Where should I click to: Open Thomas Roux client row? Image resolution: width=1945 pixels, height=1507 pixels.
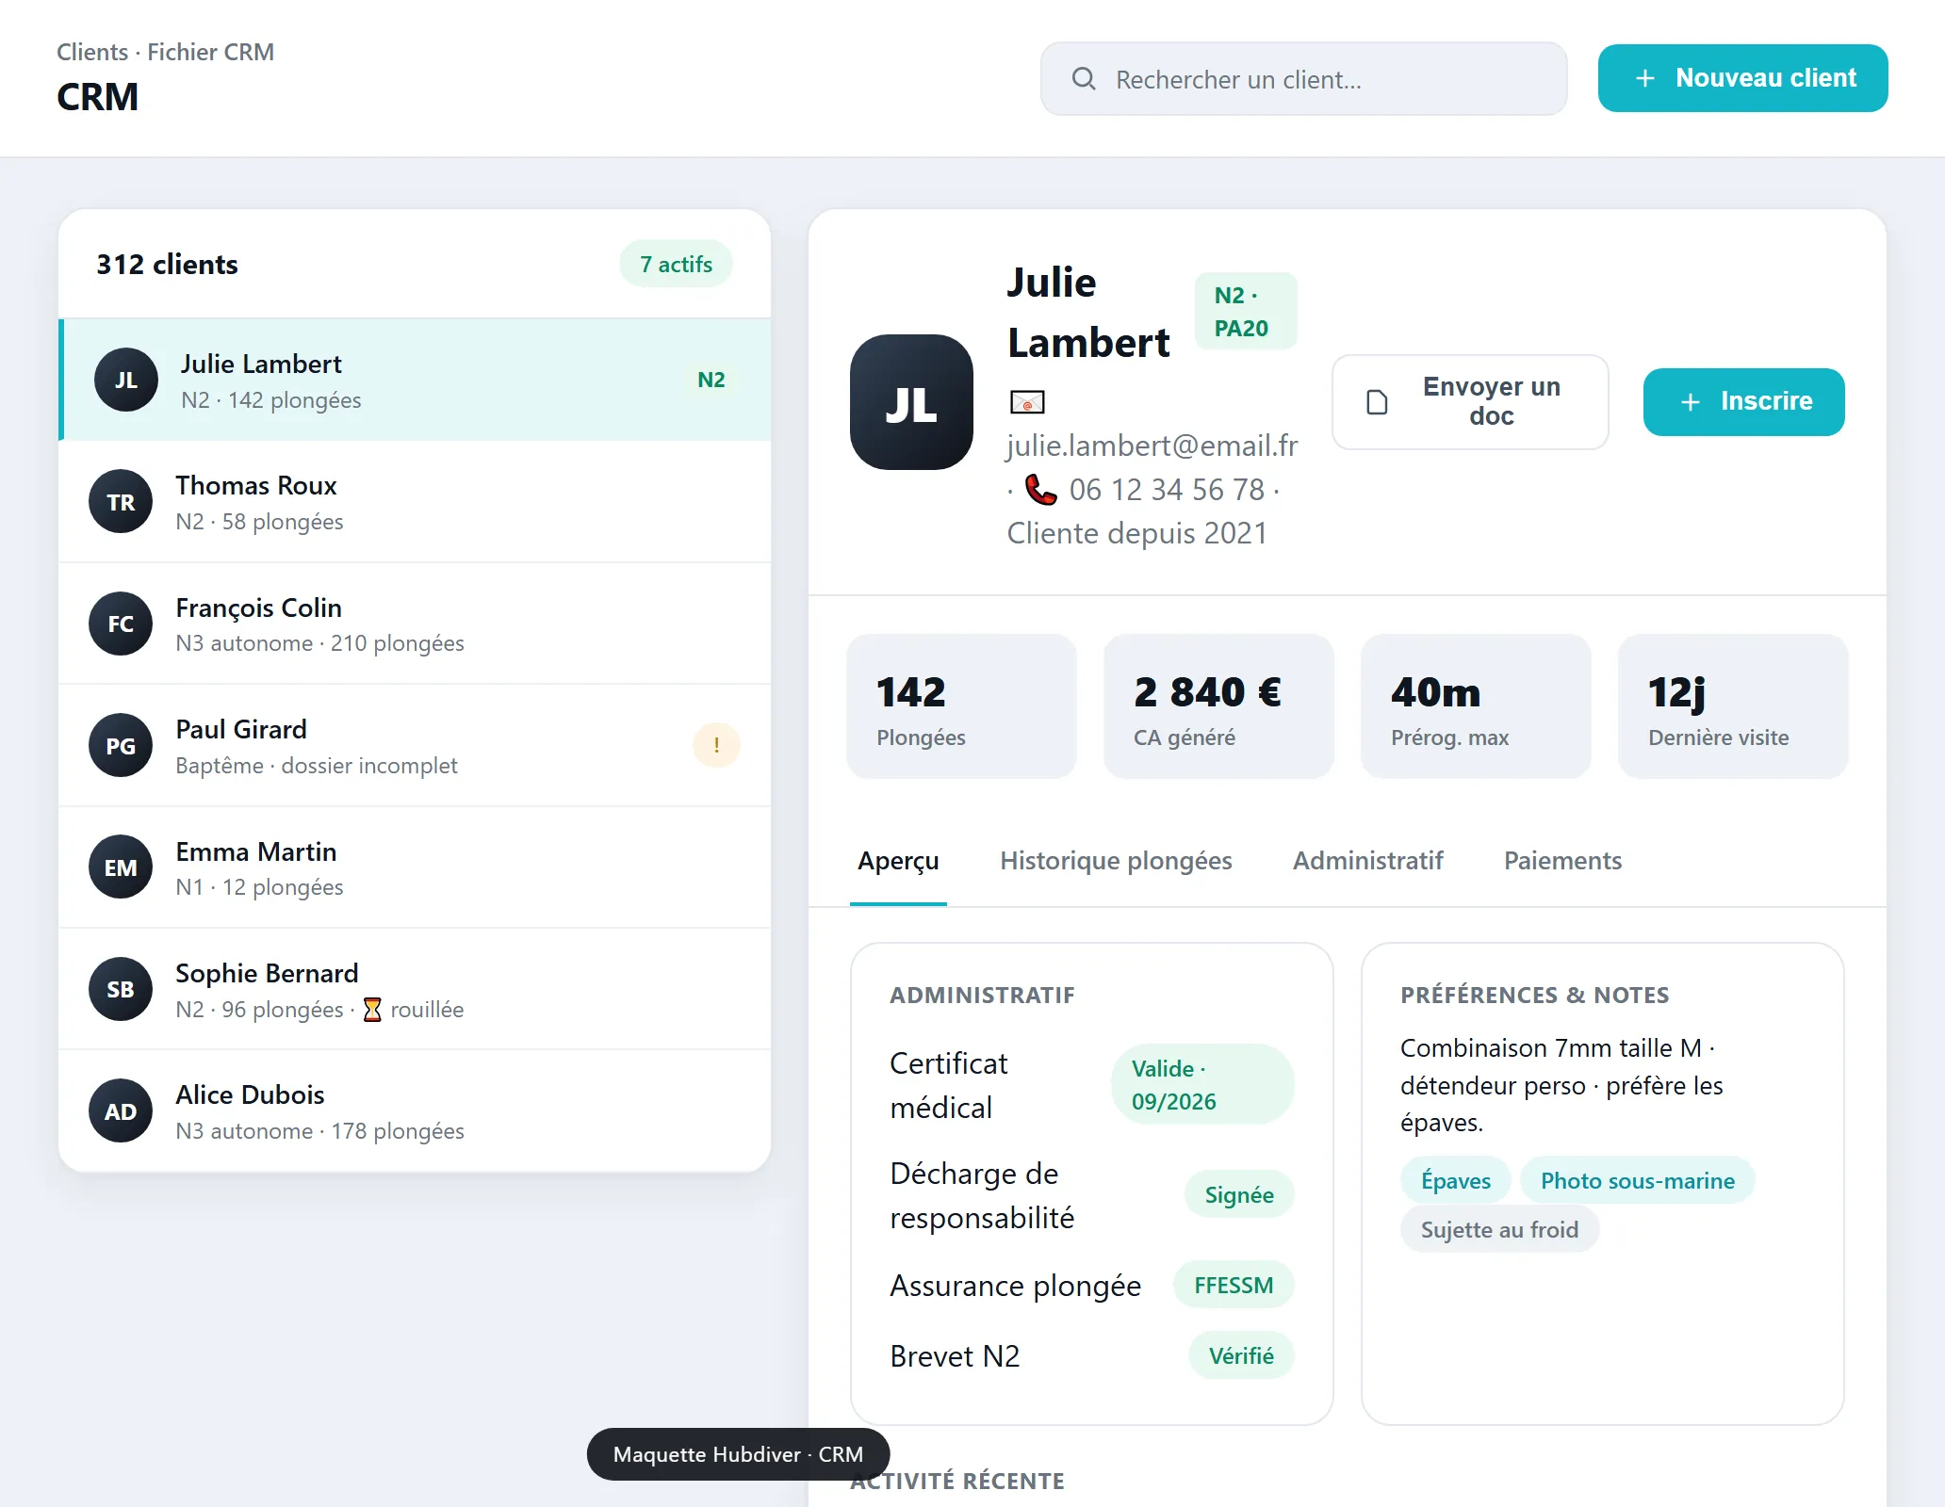pos(415,501)
